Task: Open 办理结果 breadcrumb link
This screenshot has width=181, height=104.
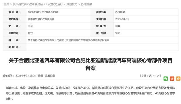Action: [86, 4]
